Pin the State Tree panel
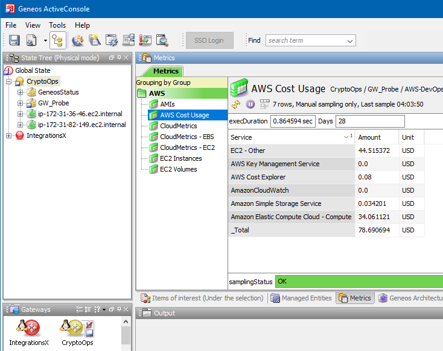The width and height of the screenshot is (443, 351). [x=120, y=58]
